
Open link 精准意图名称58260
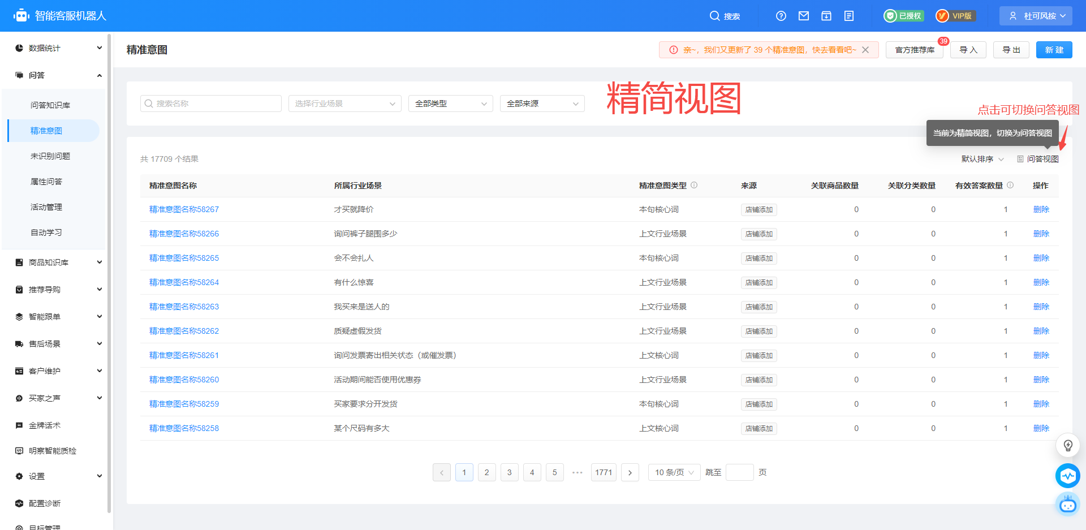184,380
